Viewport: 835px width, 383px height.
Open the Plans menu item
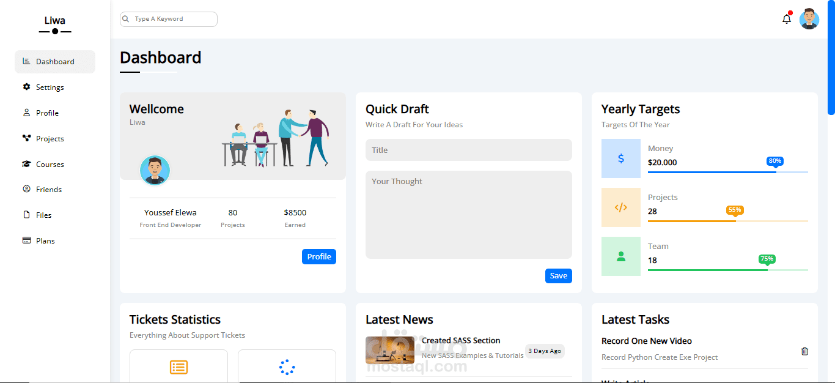pyautogui.click(x=55, y=241)
